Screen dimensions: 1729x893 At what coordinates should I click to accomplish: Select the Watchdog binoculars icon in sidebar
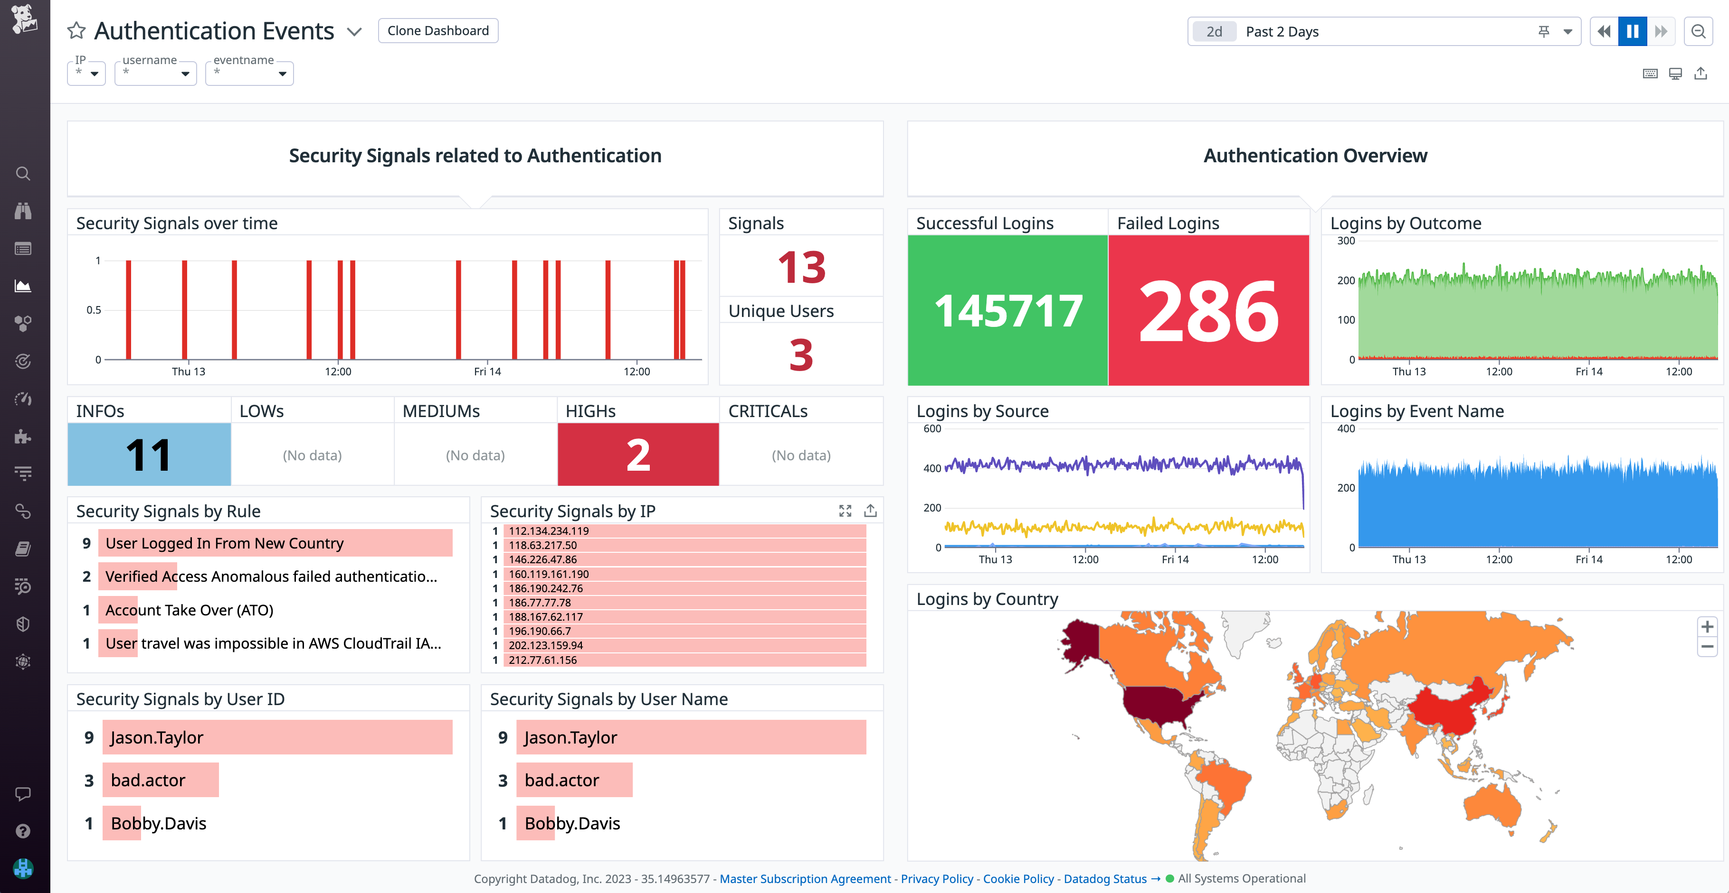[23, 211]
